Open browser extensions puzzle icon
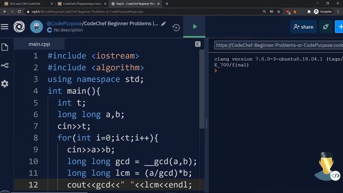 pyautogui.click(x=309, y=12)
